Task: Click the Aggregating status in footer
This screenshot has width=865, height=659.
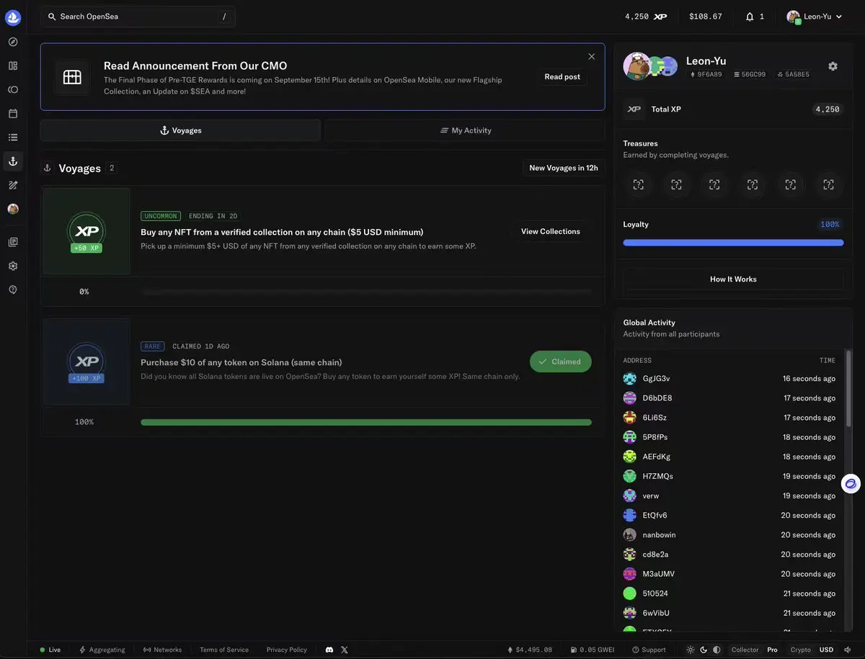Action: click(102, 650)
